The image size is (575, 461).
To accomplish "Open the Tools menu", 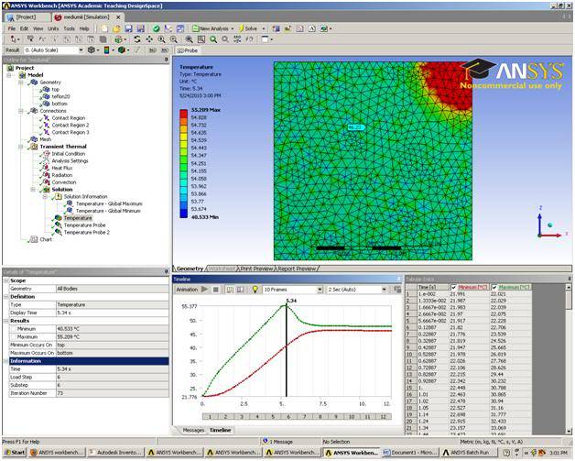I will (69, 28).
